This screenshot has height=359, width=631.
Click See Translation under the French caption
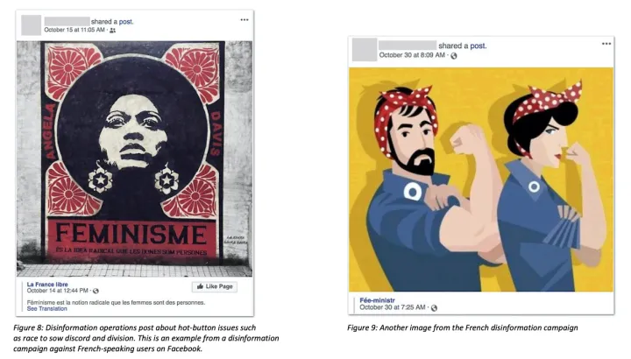pyautogui.click(x=46, y=309)
